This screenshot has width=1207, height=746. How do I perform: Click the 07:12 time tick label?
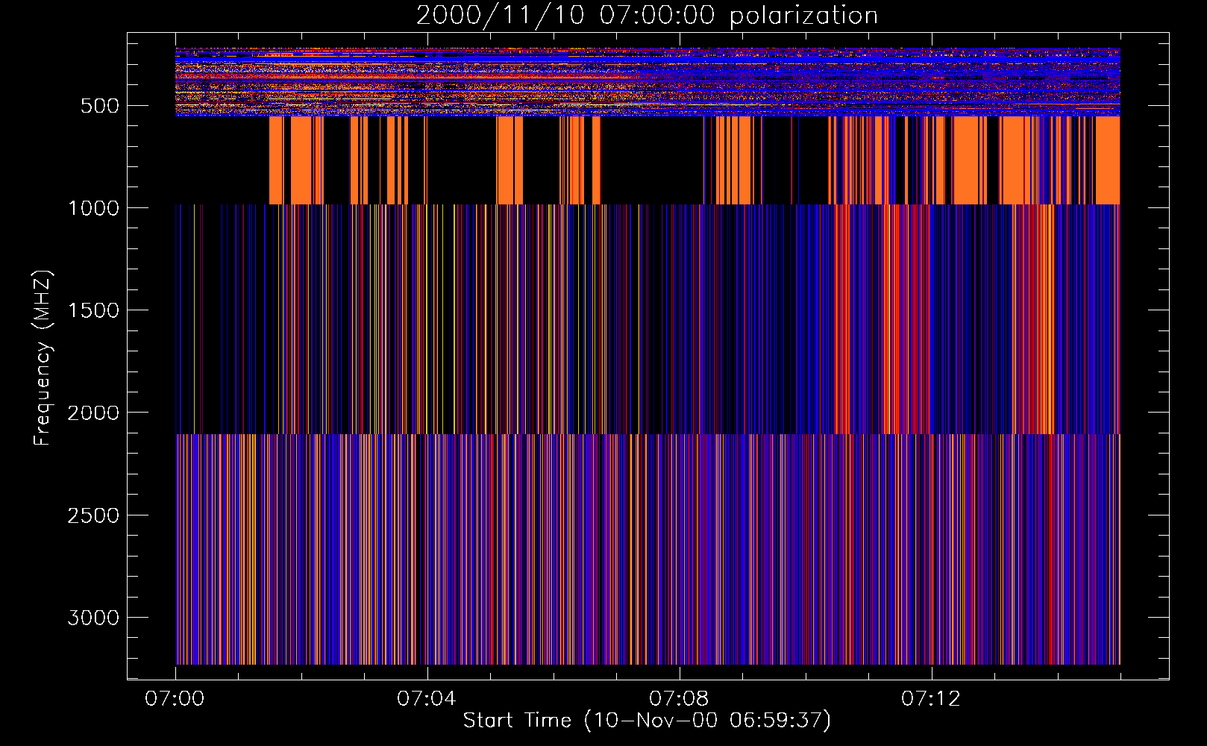pyautogui.click(x=931, y=699)
